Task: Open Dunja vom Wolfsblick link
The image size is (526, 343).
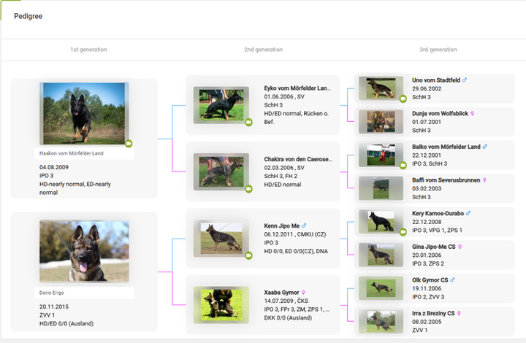Action: (x=440, y=113)
